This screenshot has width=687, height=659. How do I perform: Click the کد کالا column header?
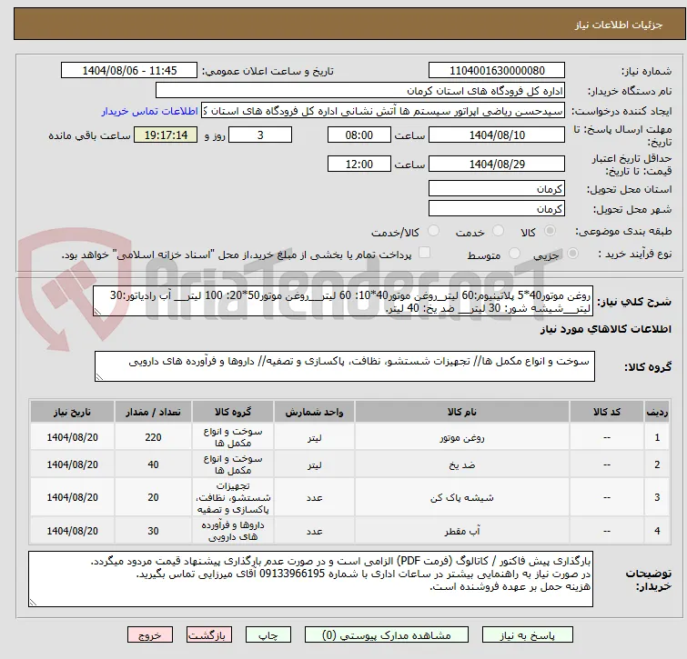(x=606, y=412)
